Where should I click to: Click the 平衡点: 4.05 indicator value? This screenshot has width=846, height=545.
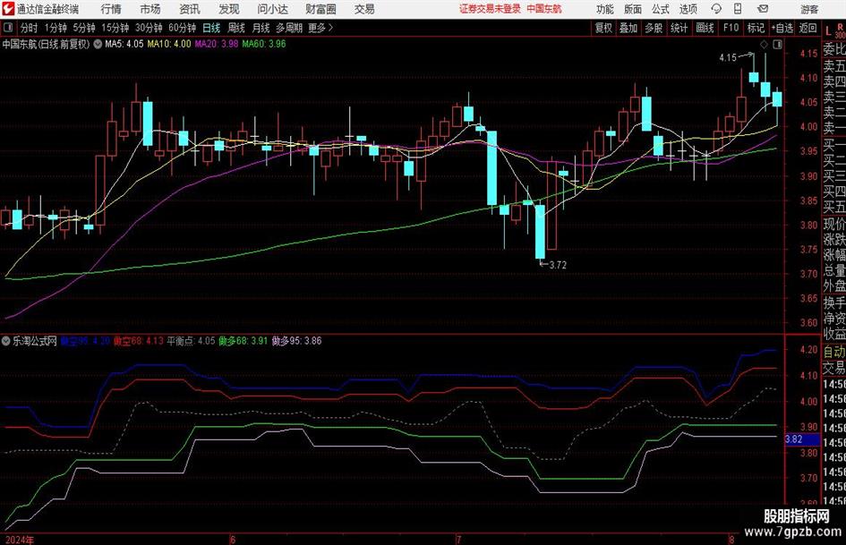pos(191,340)
